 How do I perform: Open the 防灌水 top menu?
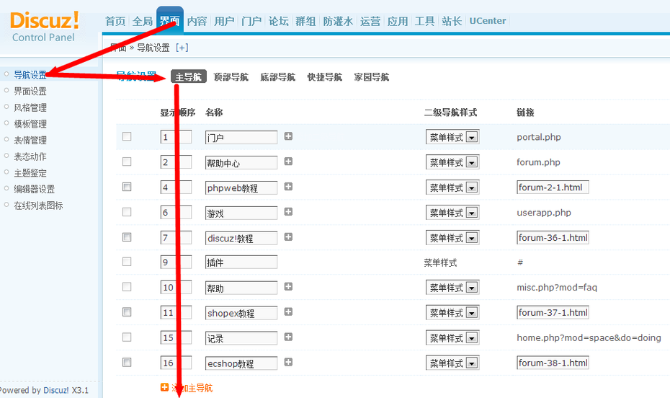coord(338,21)
